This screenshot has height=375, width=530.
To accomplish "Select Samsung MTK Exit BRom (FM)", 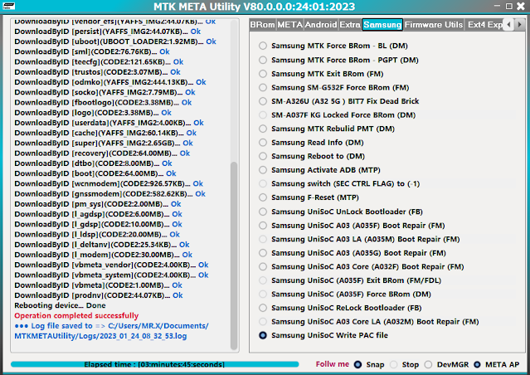I will click(x=321, y=74).
